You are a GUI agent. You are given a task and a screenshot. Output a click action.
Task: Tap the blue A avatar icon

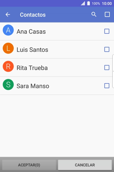point(8,30)
